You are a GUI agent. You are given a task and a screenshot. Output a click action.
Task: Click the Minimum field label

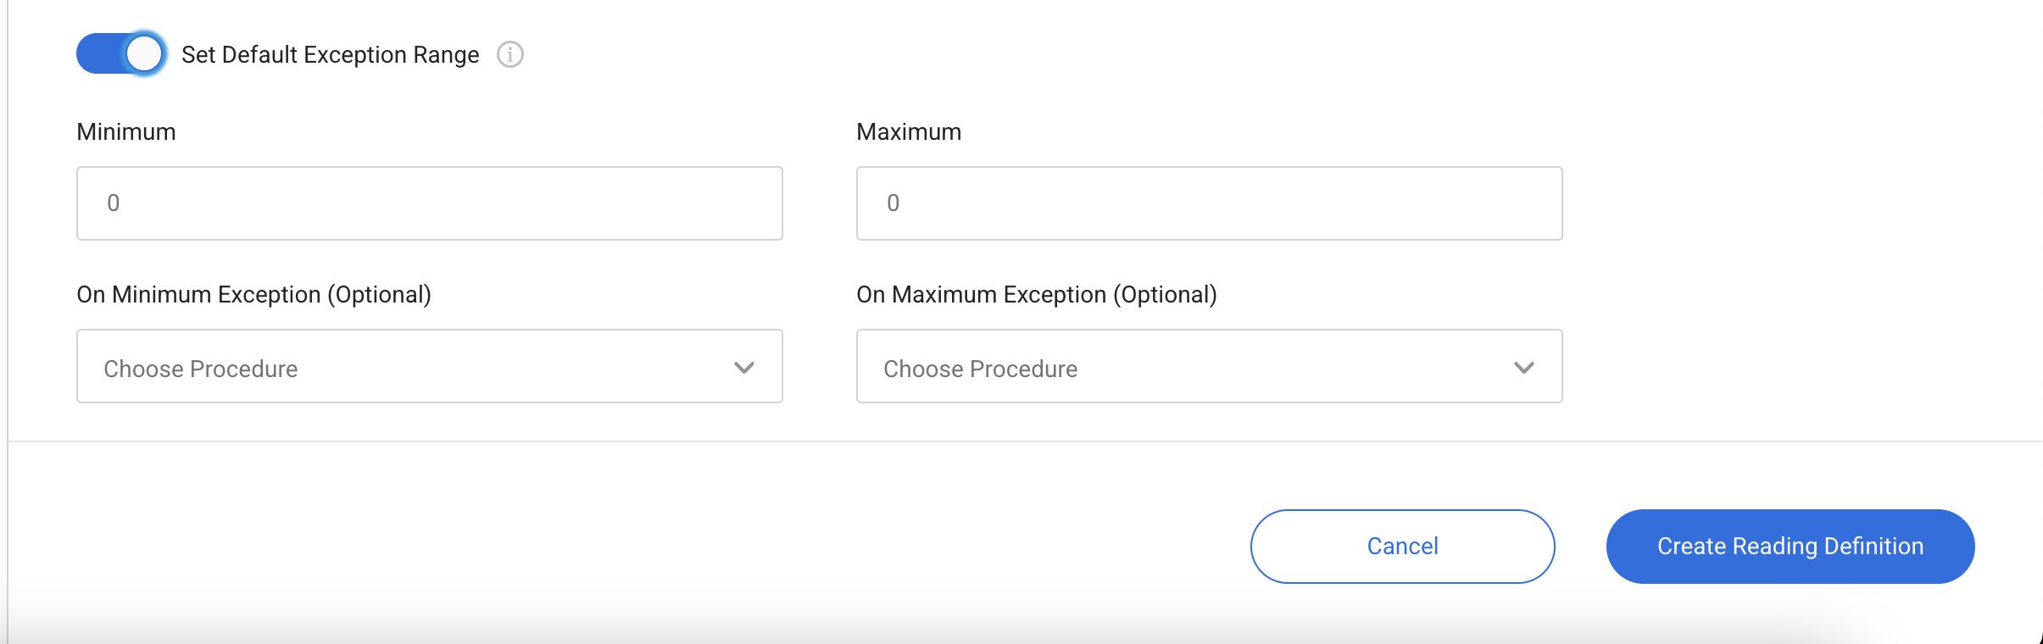click(126, 132)
